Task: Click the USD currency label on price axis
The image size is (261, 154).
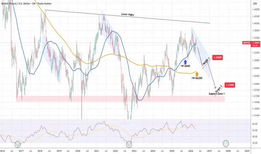Action: pyautogui.click(x=255, y=3)
